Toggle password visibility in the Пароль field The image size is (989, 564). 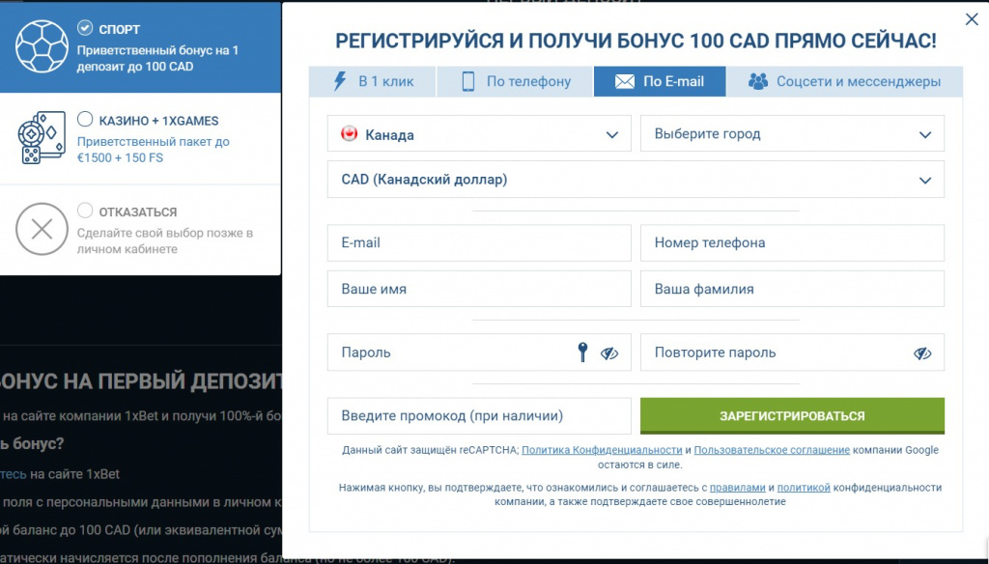pyautogui.click(x=609, y=353)
